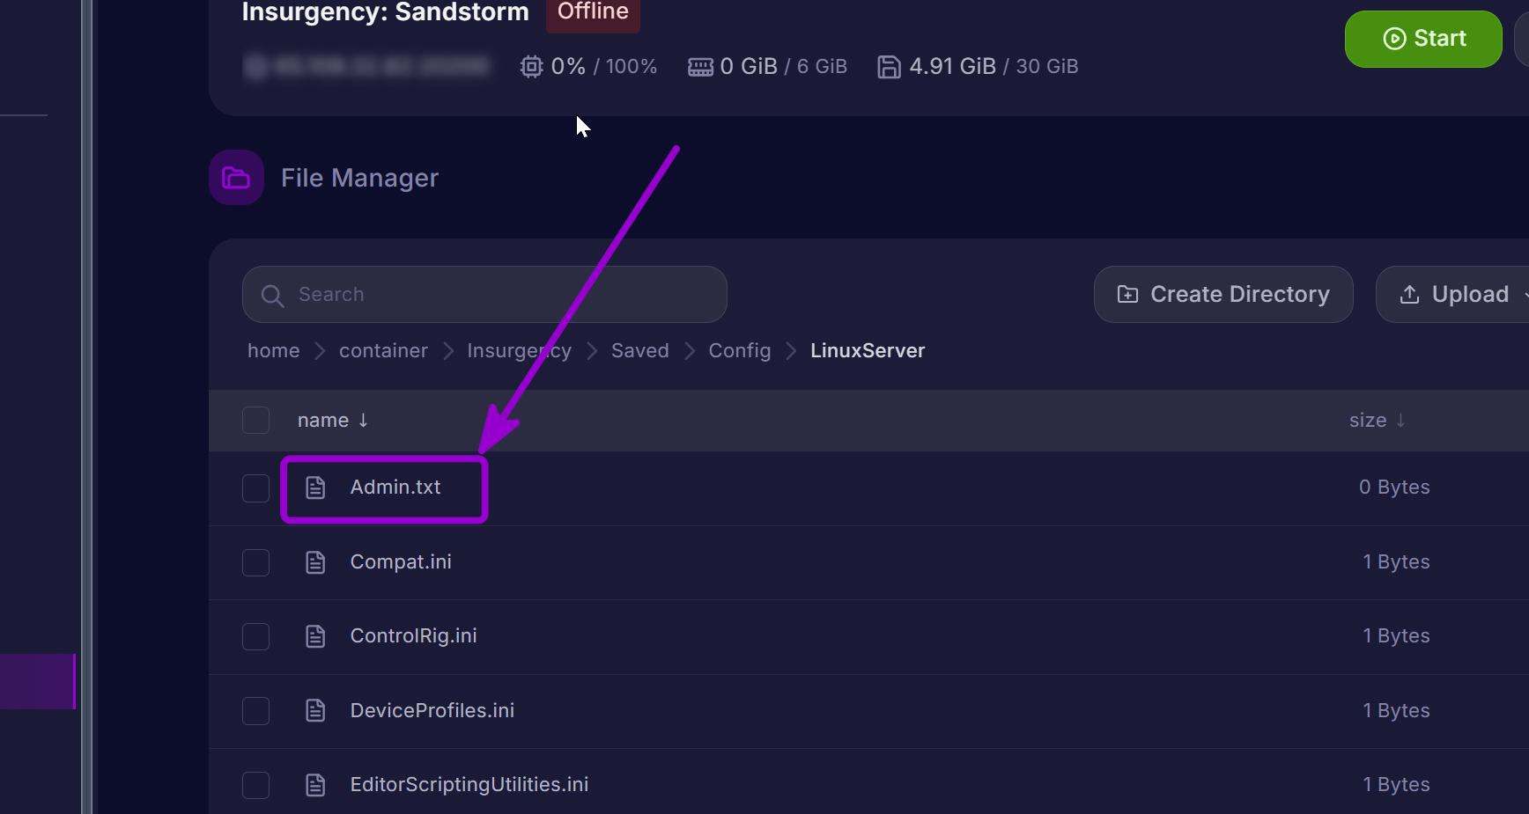Screen dimensions: 1529x814
Task: Click the 1 Bytes size of Compat.ini
Action: click(1396, 561)
